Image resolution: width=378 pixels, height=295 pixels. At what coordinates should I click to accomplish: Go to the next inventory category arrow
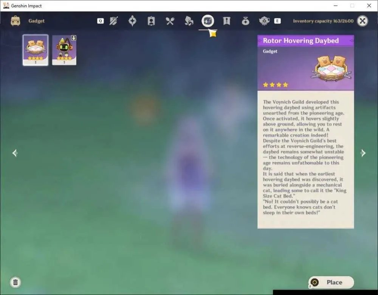coord(363,153)
